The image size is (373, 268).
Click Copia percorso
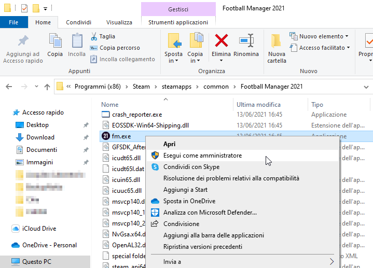[115, 48]
